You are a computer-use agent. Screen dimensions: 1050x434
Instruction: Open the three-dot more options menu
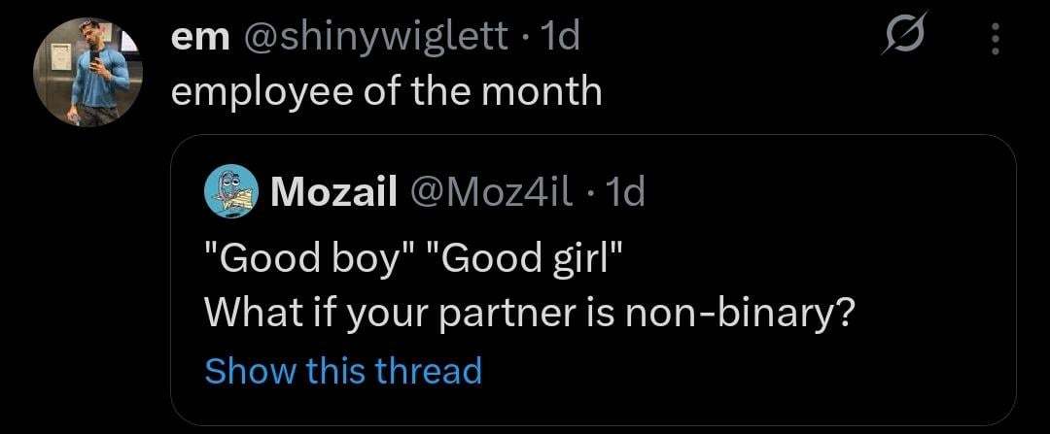(994, 41)
